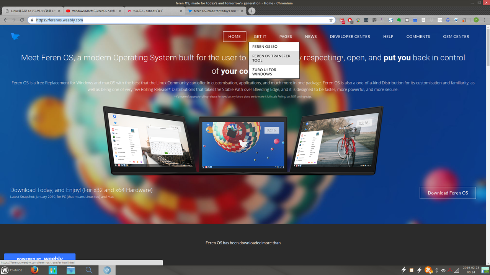Go to NEWS navigation link
Screen dimensions: 490x275
(x=311, y=37)
